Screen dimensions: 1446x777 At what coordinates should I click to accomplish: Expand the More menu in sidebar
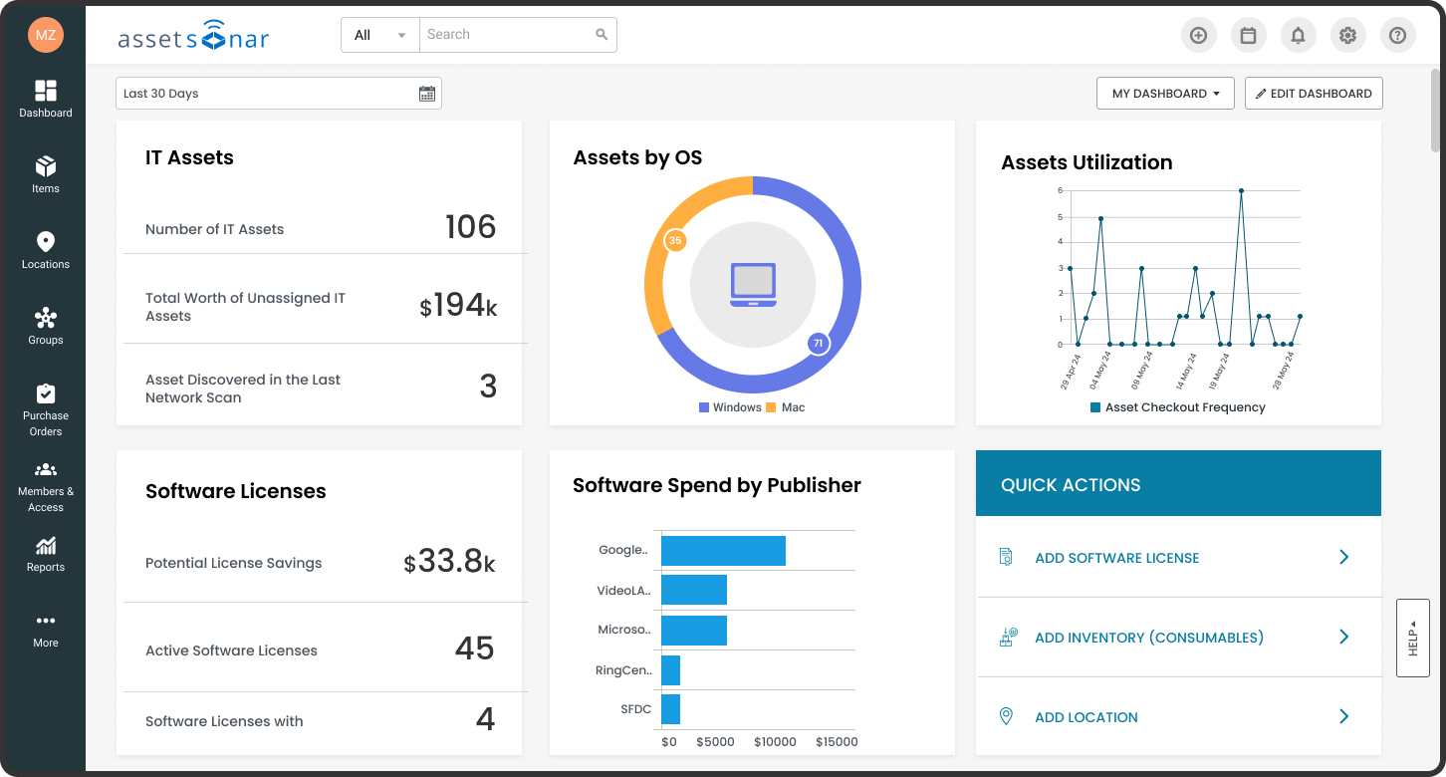click(46, 629)
